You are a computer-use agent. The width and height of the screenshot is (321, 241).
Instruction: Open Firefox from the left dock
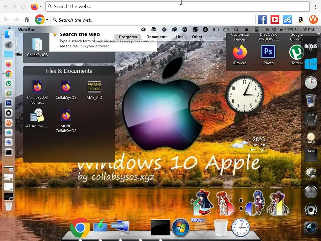[8, 64]
